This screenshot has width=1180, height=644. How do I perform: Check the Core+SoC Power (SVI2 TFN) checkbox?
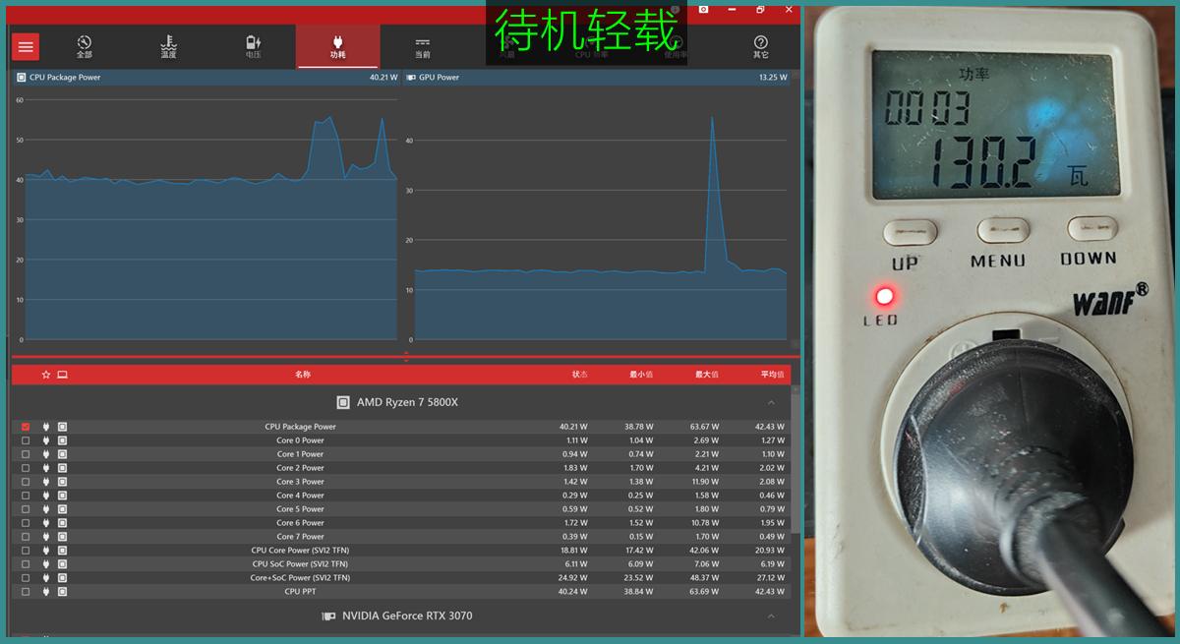point(25,577)
